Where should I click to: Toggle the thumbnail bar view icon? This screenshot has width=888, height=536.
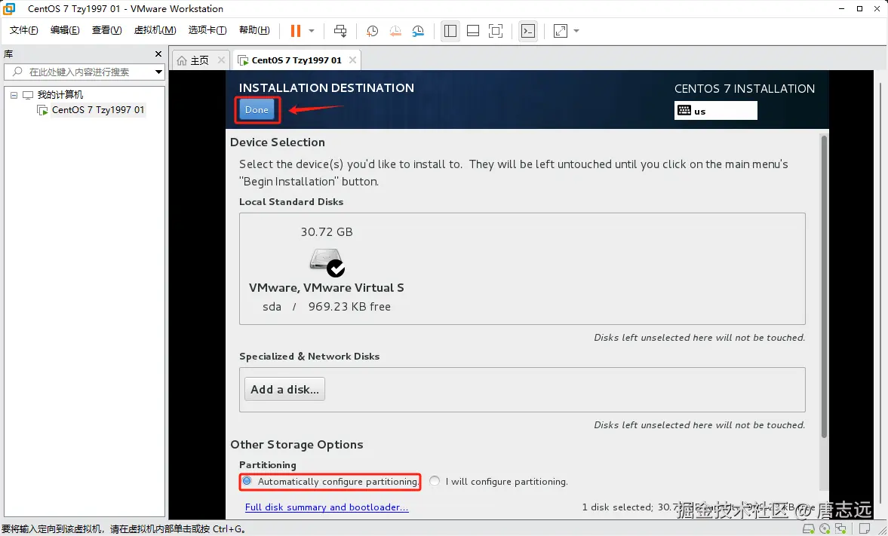(x=473, y=31)
